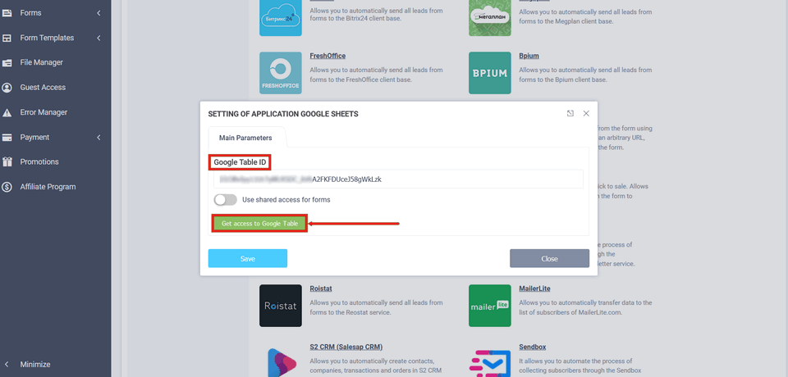Open the Bpium integration link
The height and width of the screenshot is (377, 788).
(x=529, y=56)
